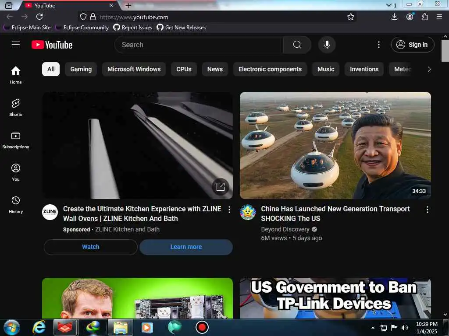Go to Home in the sidebar
This screenshot has width=449, height=336.
pos(16,75)
